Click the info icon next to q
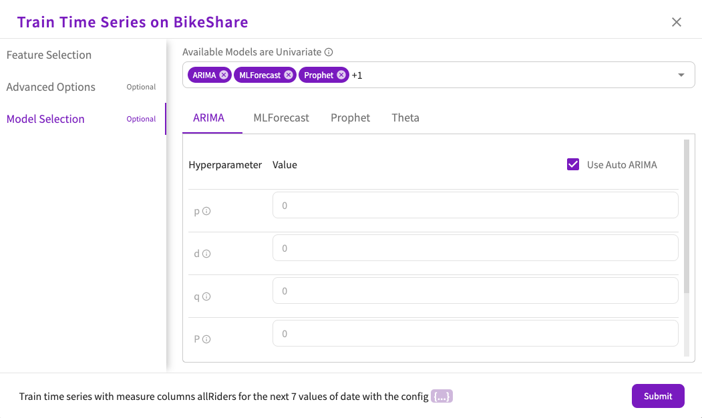 [x=206, y=296]
